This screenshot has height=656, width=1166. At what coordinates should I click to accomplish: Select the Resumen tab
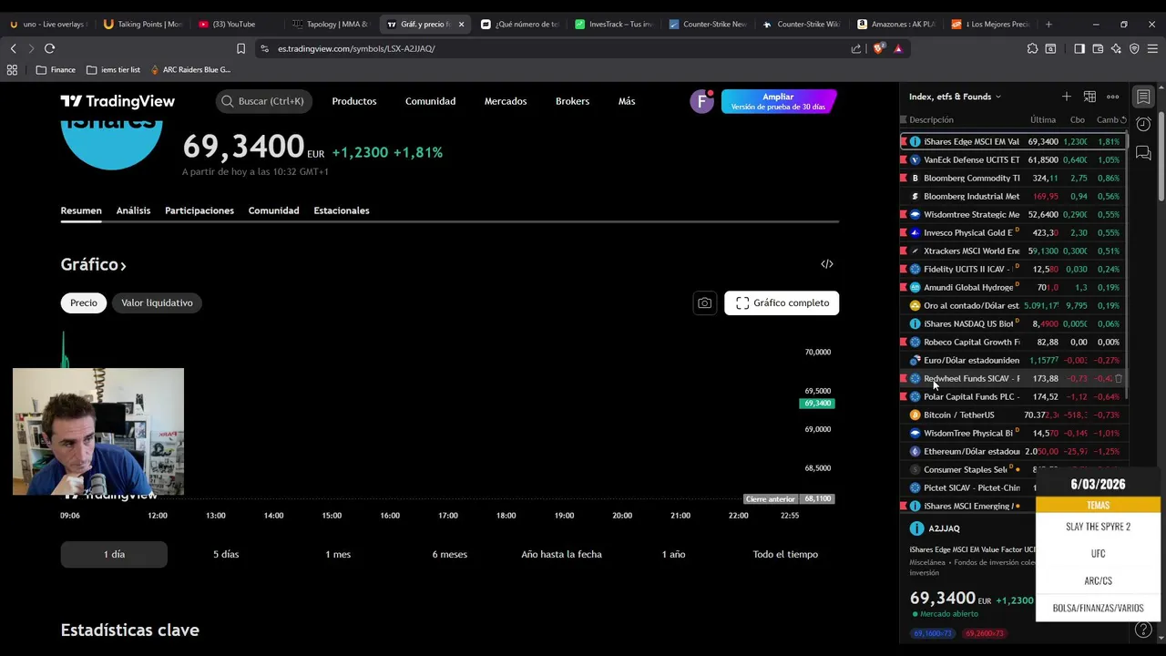point(81,210)
